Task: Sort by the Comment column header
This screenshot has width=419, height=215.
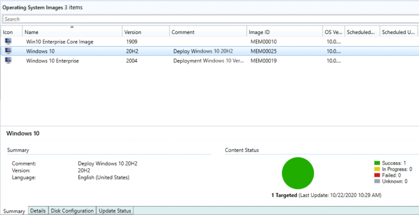Action: 208,32
